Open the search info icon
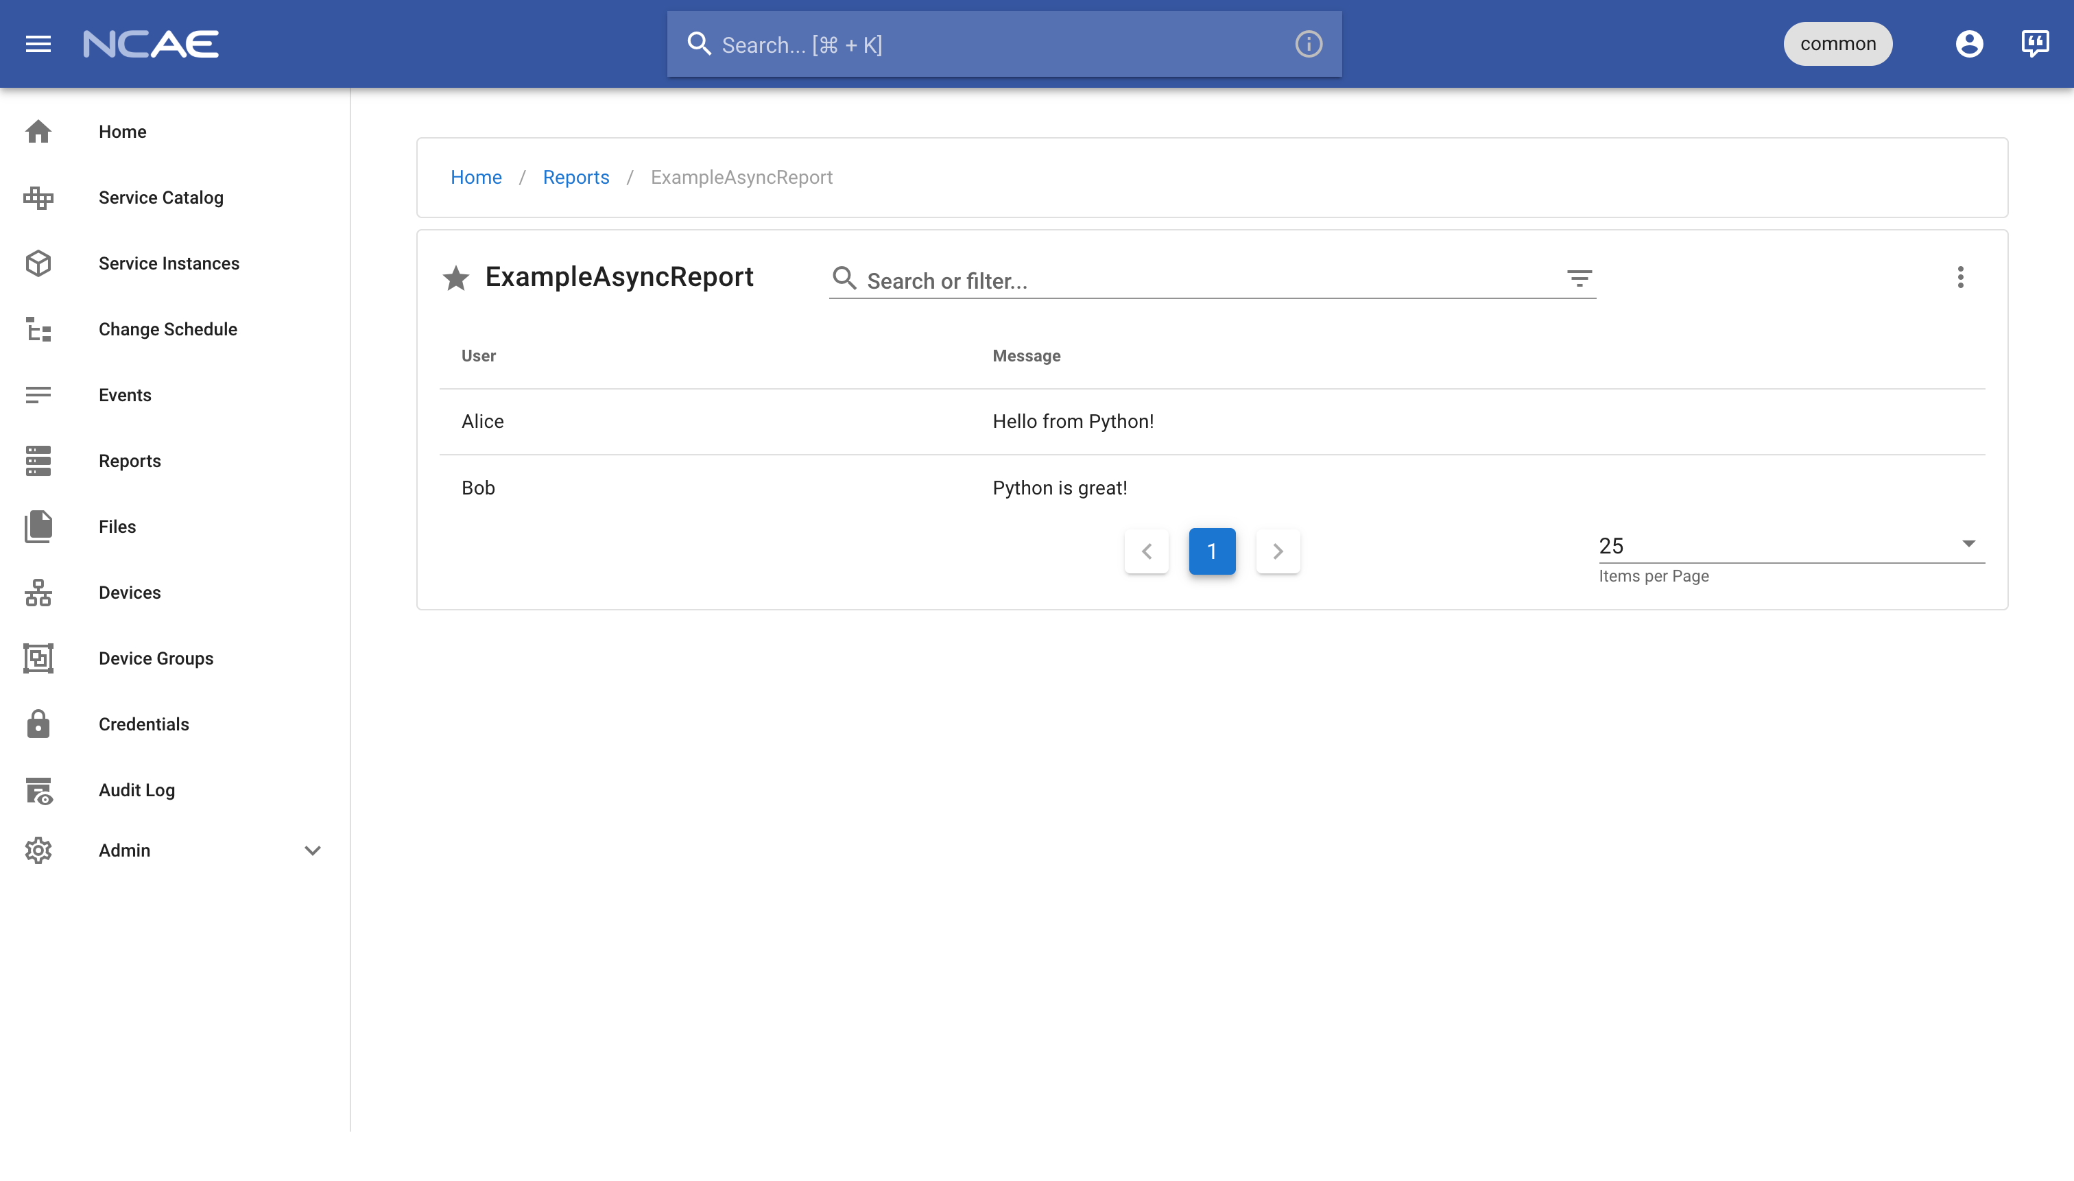 click(1309, 44)
